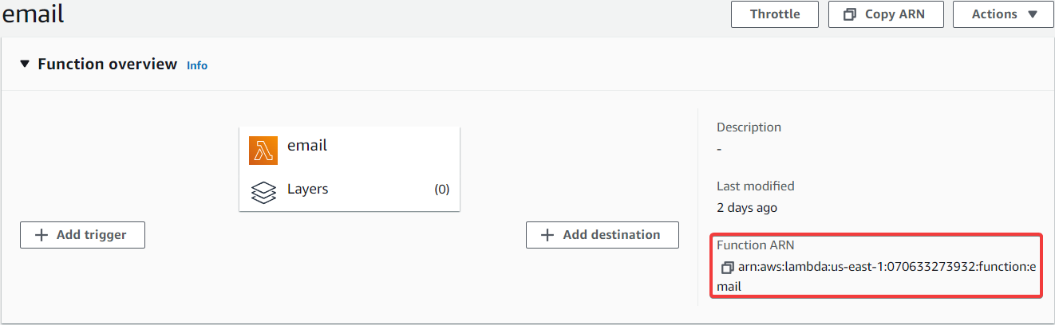Click the copy icon inside Copy ARN button
The image size is (1055, 325).
(x=849, y=14)
